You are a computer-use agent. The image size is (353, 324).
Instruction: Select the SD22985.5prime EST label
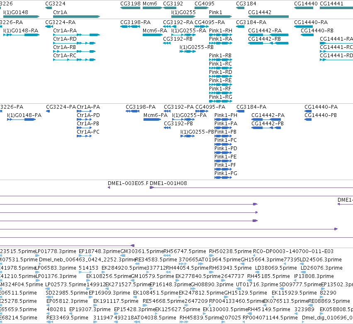[67, 293]
